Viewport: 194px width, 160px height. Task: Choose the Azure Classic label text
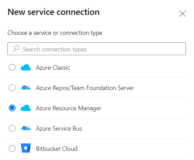point(53,68)
